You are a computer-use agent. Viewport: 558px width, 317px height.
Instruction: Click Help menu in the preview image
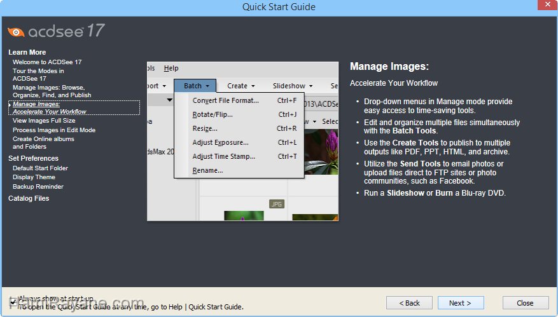point(171,68)
